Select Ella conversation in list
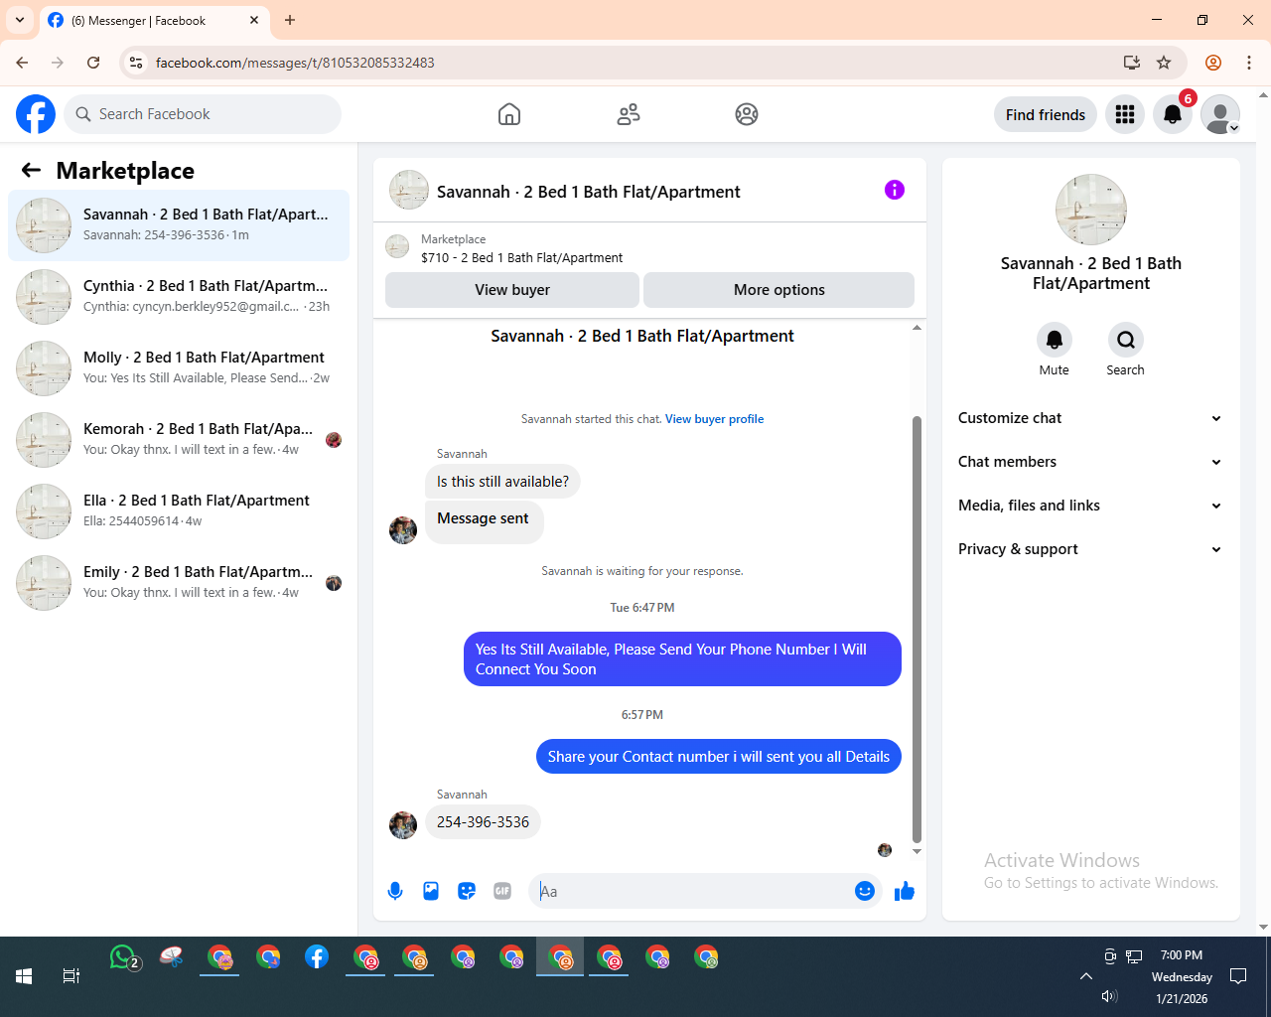The height and width of the screenshot is (1017, 1271). click(179, 511)
